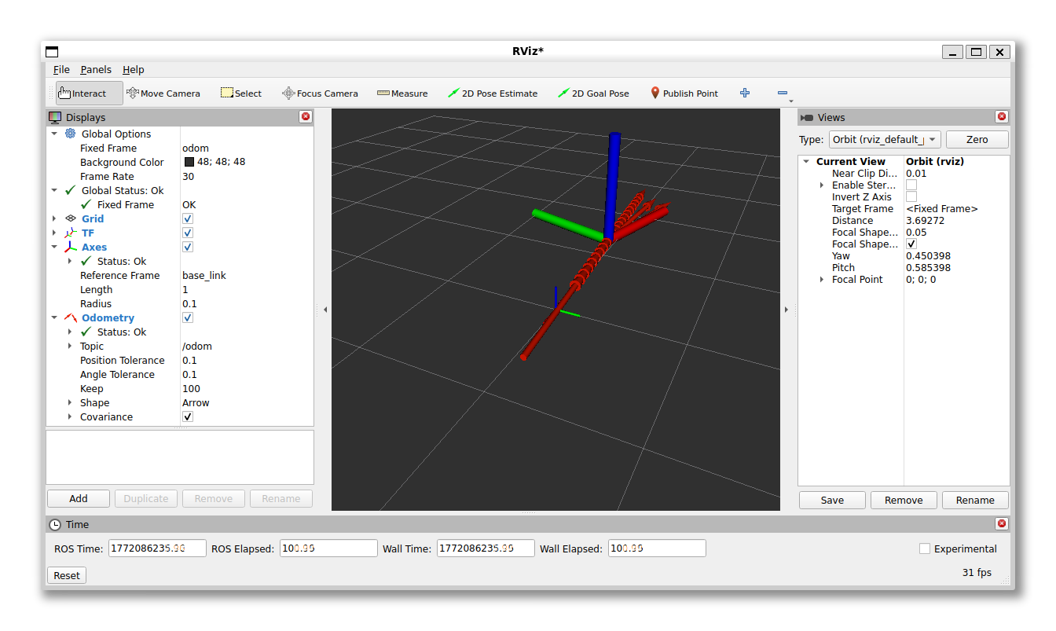The height and width of the screenshot is (631, 1056).
Task: Activate the Move Camera tool
Action: [x=163, y=94]
